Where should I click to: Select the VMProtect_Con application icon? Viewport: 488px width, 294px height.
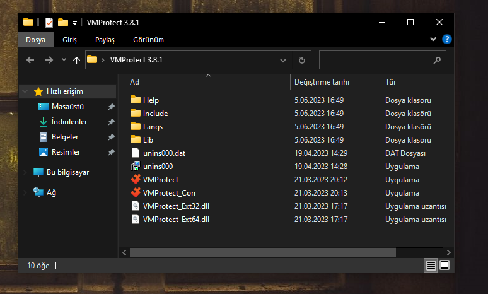136,192
